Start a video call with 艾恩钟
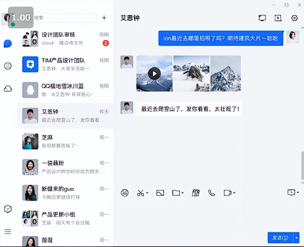This screenshot has width=304, height=247. point(227,193)
